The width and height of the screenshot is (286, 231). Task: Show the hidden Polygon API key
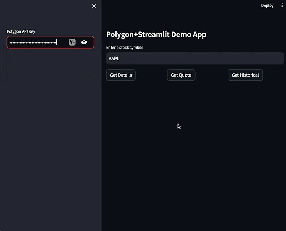[x=84, y=42]
